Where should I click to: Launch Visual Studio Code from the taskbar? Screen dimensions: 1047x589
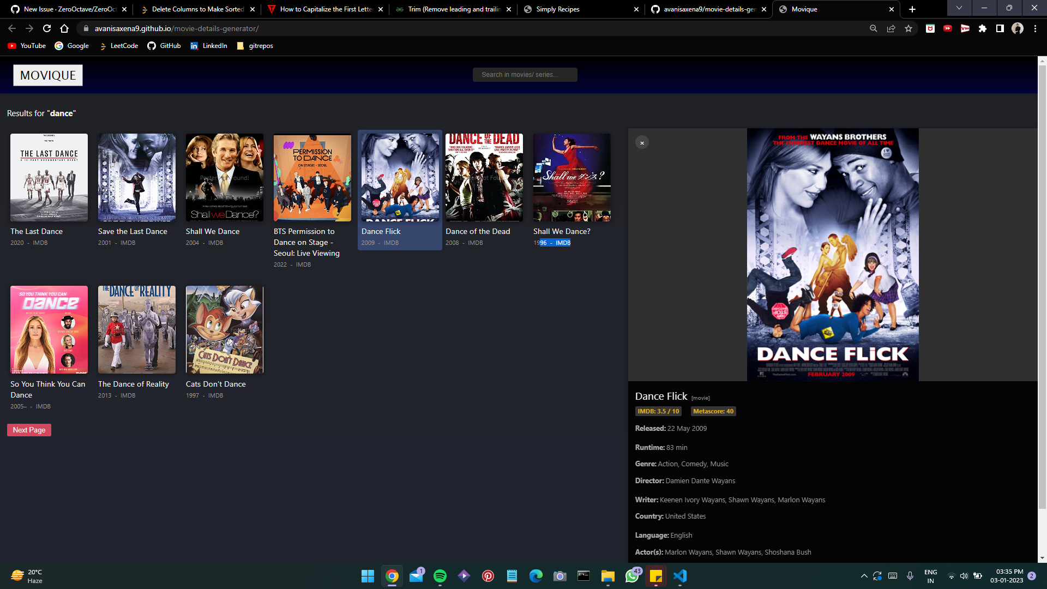click(680, 576)
